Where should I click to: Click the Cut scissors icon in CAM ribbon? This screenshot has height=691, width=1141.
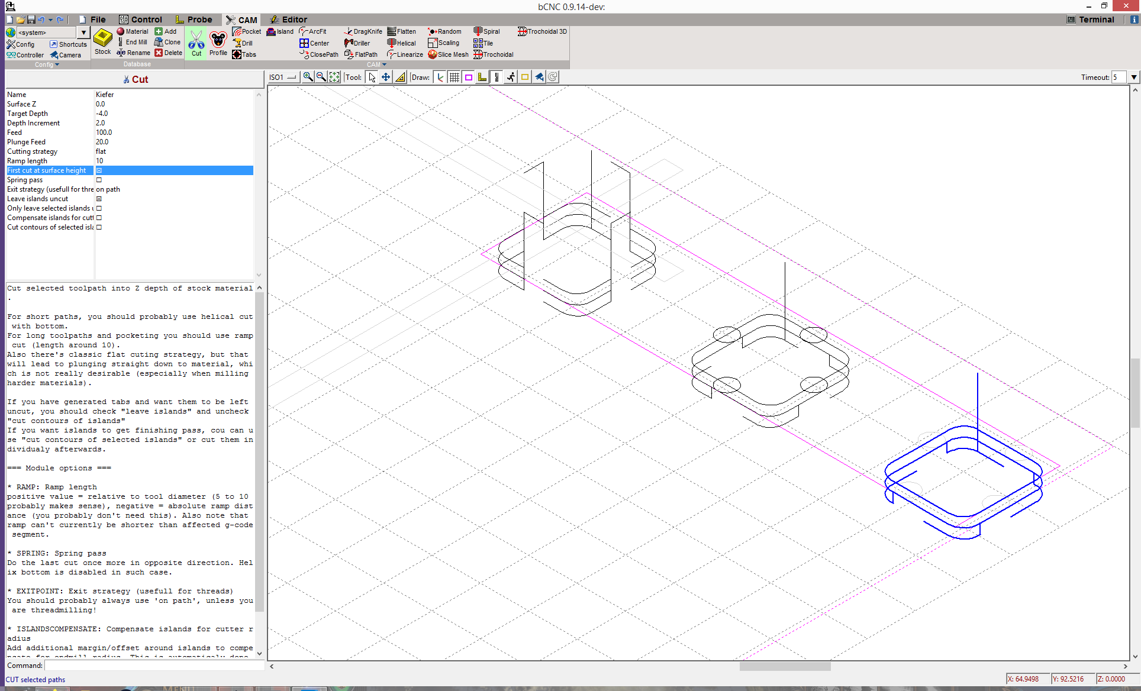[196, 43]
